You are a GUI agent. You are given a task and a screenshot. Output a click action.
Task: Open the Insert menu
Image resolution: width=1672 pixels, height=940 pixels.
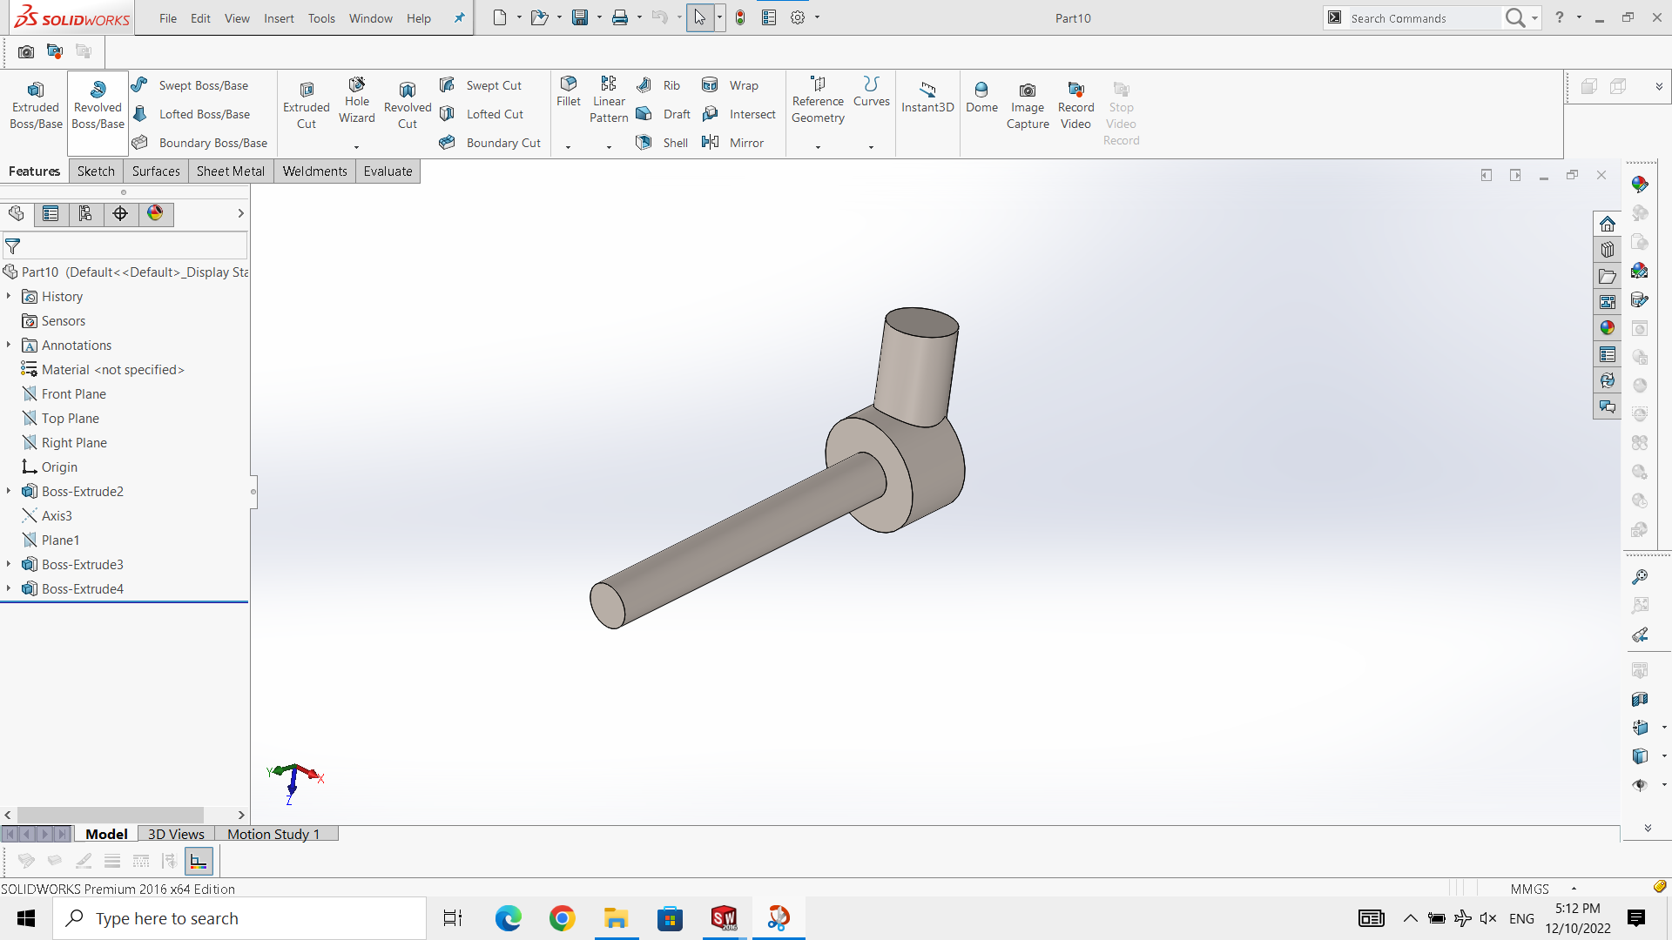pyautogui.click(x=279, y=18)
